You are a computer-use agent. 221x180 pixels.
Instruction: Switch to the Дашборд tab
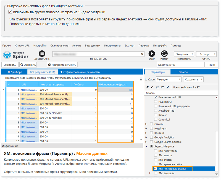point(15,72)
